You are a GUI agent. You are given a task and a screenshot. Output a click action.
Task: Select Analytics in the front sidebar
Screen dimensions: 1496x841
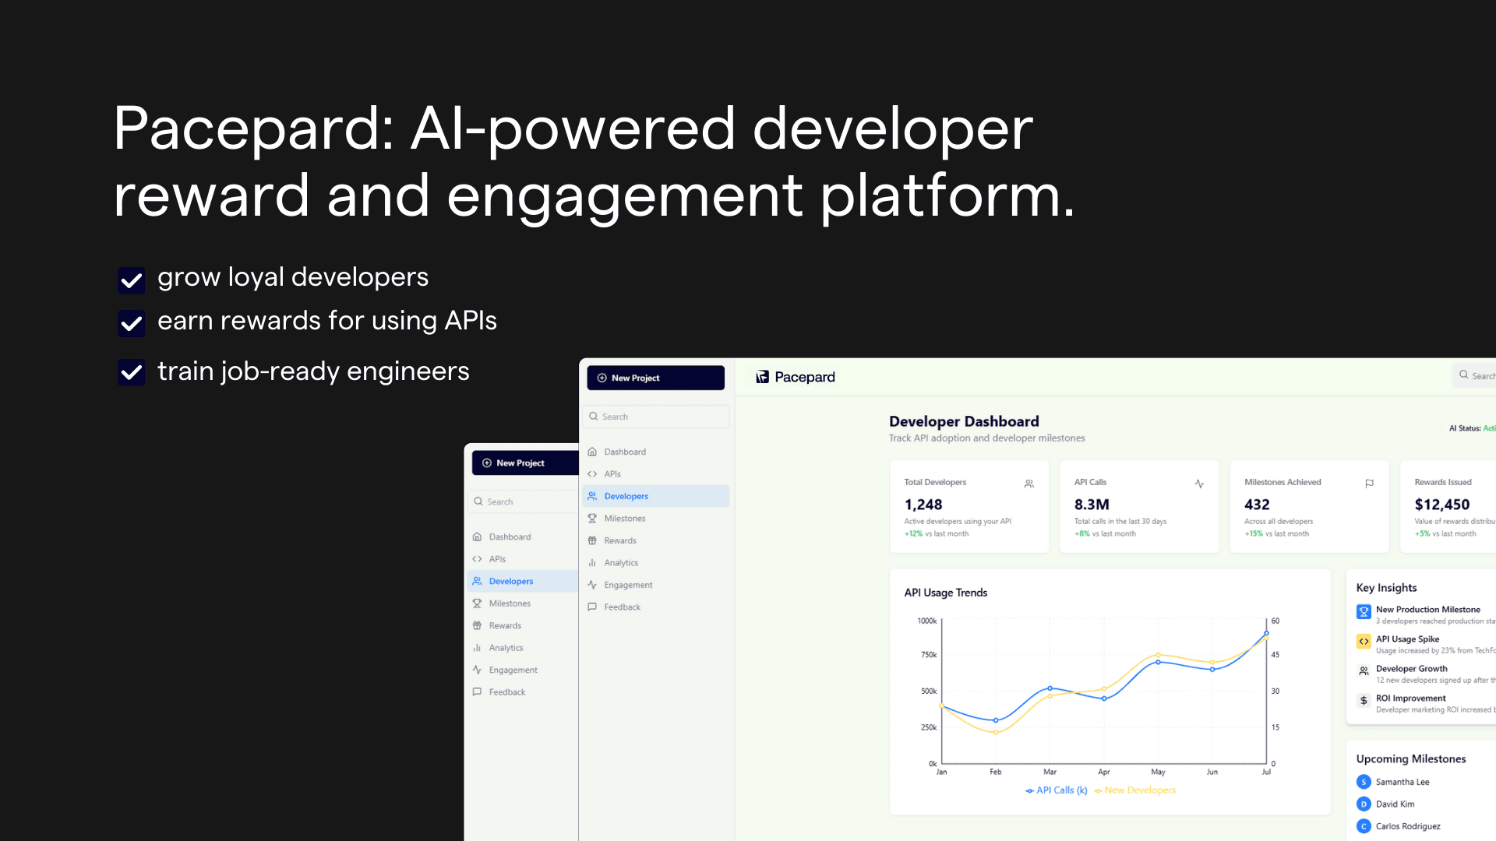(x=620, y=563)
